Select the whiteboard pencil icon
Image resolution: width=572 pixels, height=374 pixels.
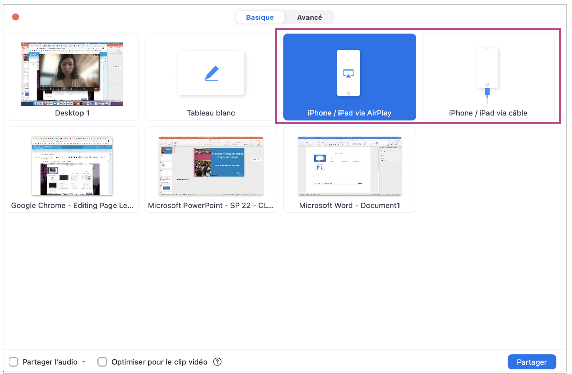point(211,73)
